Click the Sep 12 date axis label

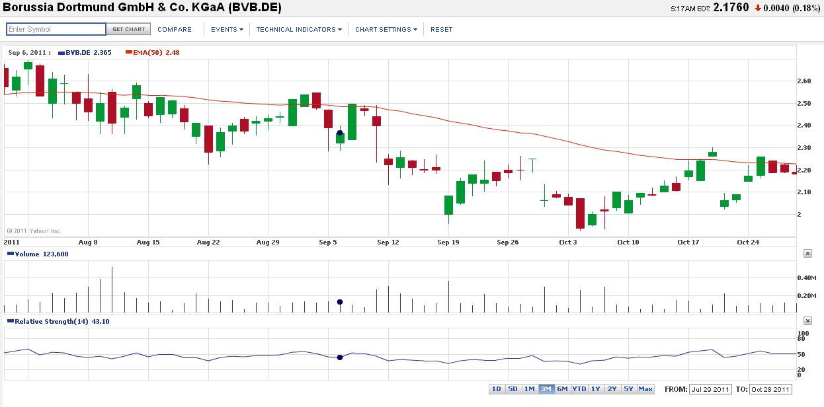[x=388, y=242]
